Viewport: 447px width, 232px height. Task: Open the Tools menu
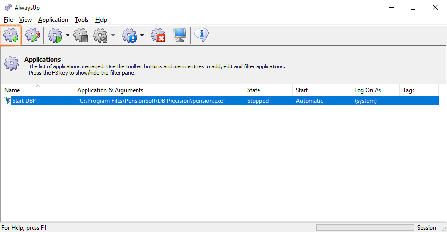click(x=82, y=20)
